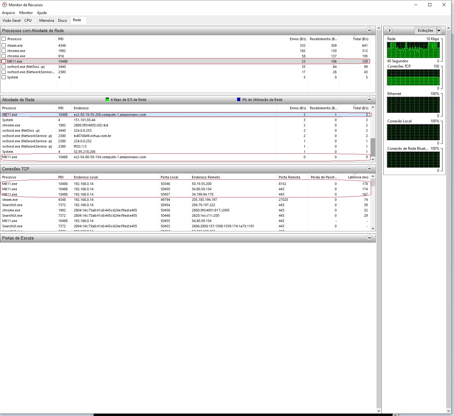The width and height of the screenshot is (454, 416).
Task: Check the select-all Processo header checkbox
Action: (x=4, y=39)
